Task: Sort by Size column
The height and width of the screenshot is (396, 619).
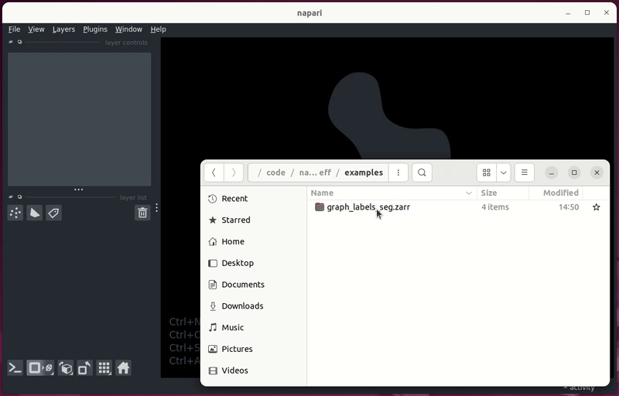Action: (x=502, y=193)
